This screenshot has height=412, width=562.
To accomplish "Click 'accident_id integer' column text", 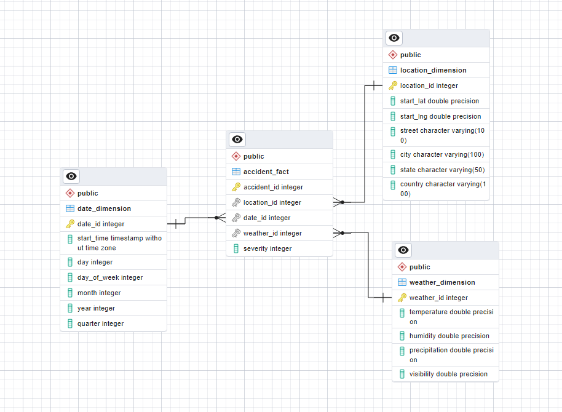I will click(273, 187).
